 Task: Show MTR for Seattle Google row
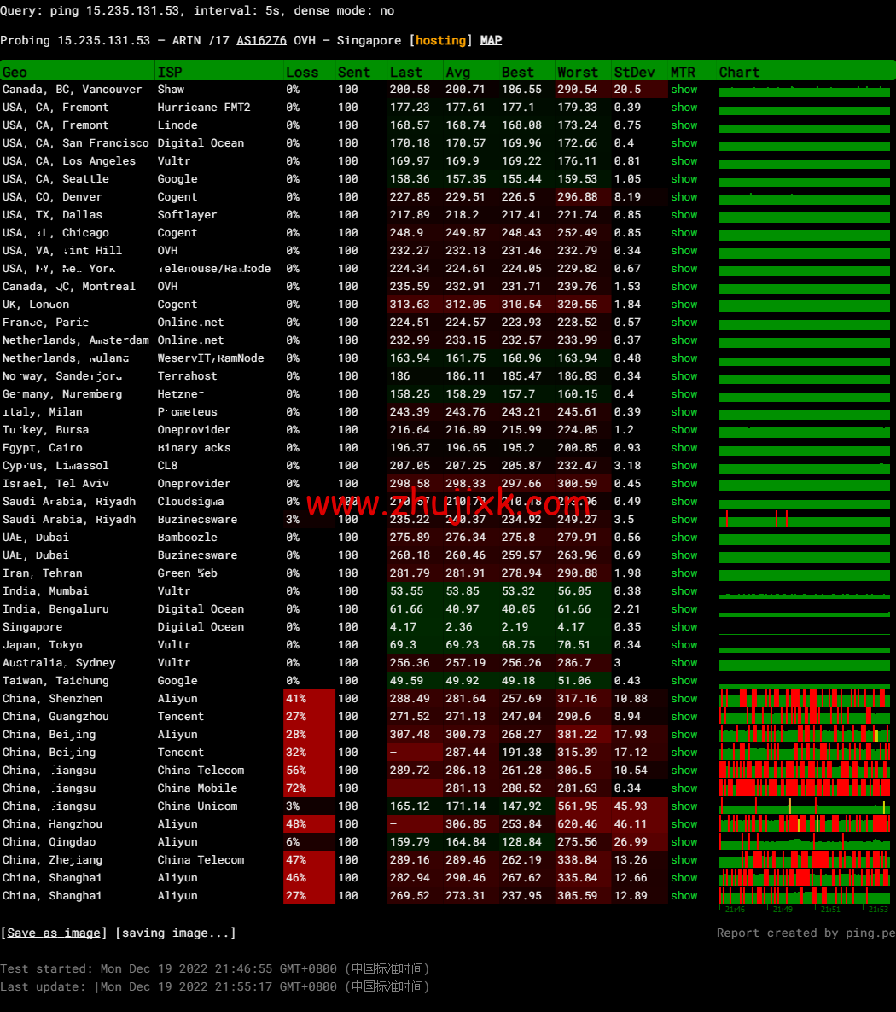(x=684, y=179)
